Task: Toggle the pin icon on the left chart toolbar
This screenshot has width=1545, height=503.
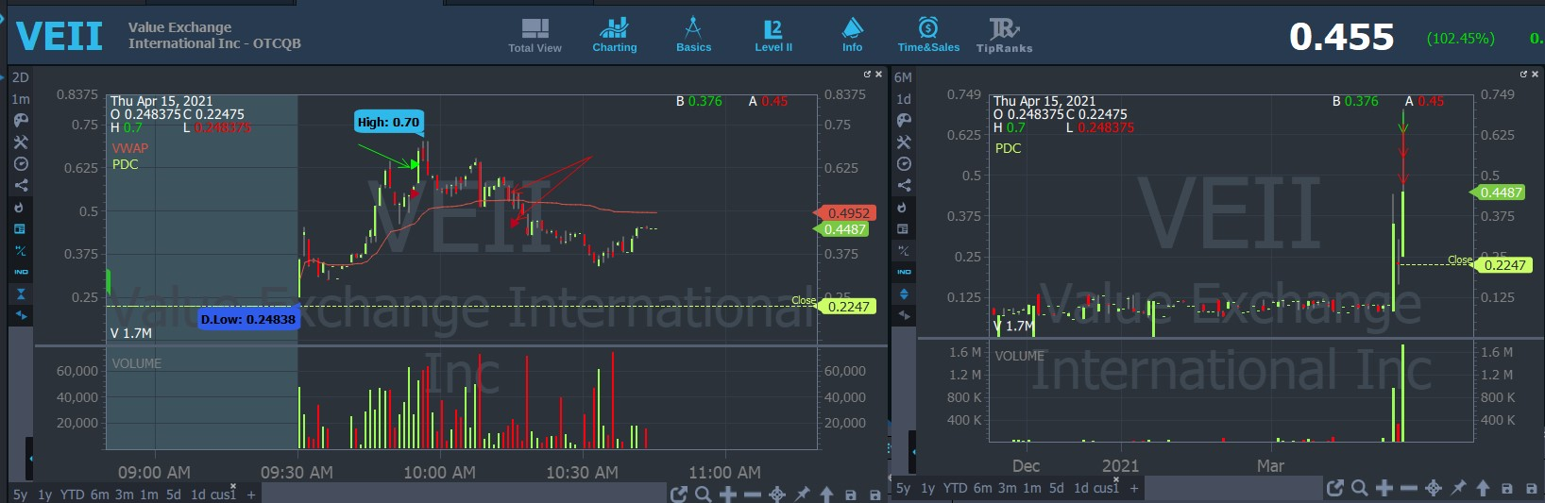Action: (x=802, y=495)
